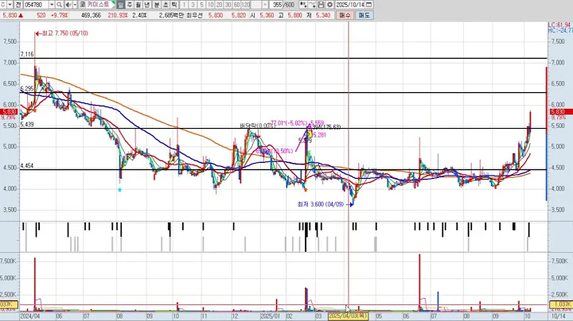Choose the 10 interval button
This screenshot has width=573, height=321.
coord(210,5)
